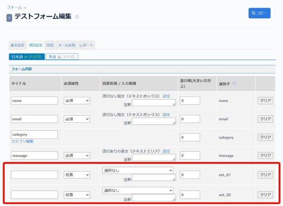The height and width of the screenshot is (206, 283).
Task: Click sort order field in category row
Action: [x=190, y=137]
